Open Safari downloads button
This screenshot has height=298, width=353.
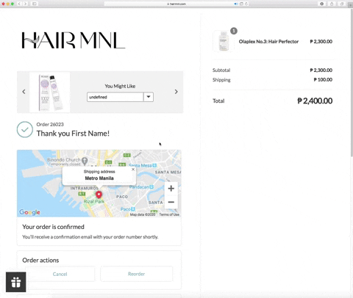[x=322, y=4]
